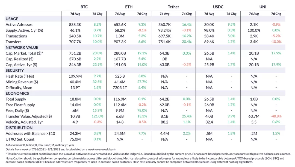The height and width of the screenshot is (167, 295).
Task: Select the ETH column header
Action: (129, 7)
